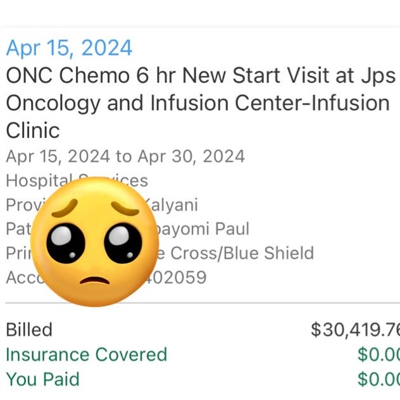This screenshot has height=400, width=400.
Task: Tap the Apr 15 to Apr 30 date range
Action: [x=125, y=156]
